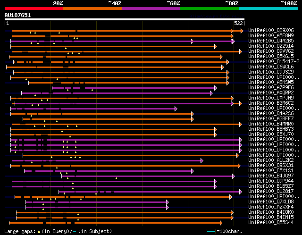
Task: Open the UniRef100_Q4A2B5 subject label
Action: point(271,41)
